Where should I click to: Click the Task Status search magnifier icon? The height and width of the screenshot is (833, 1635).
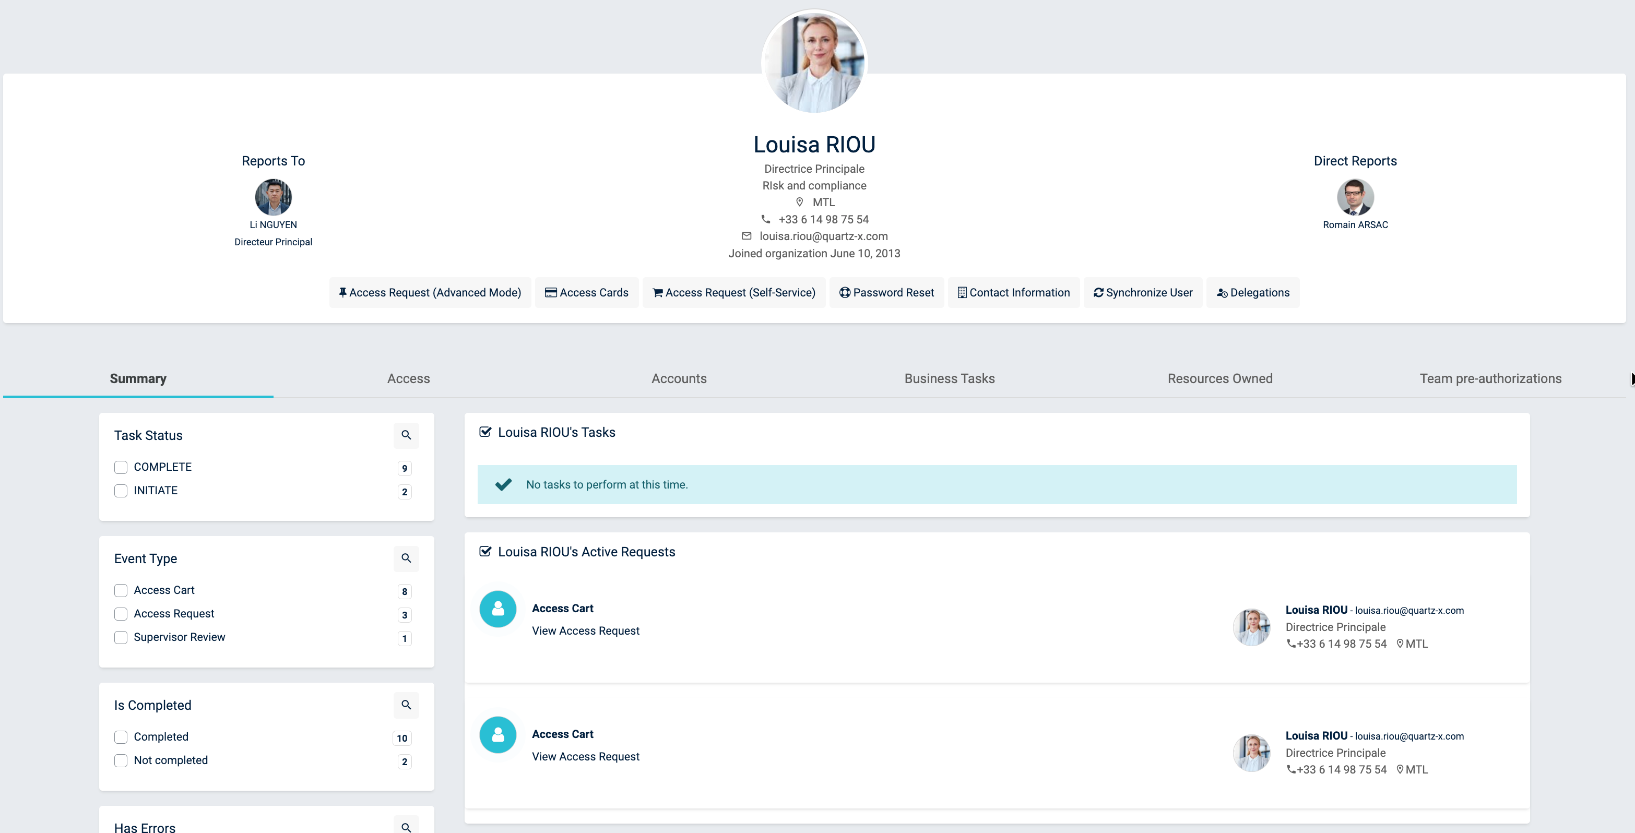click(406, 435)
